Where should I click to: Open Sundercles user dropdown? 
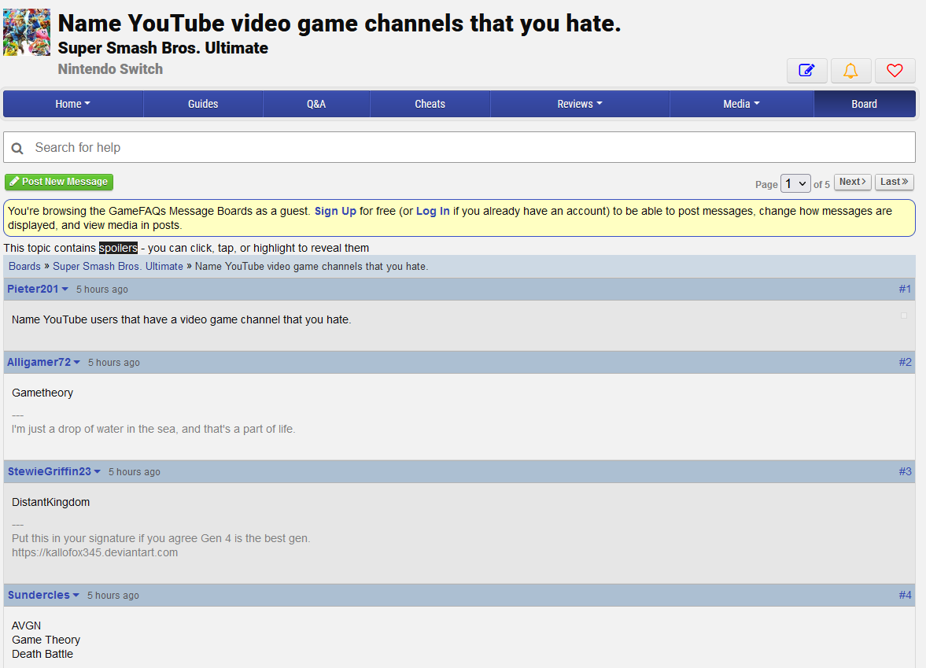(43, 595)
